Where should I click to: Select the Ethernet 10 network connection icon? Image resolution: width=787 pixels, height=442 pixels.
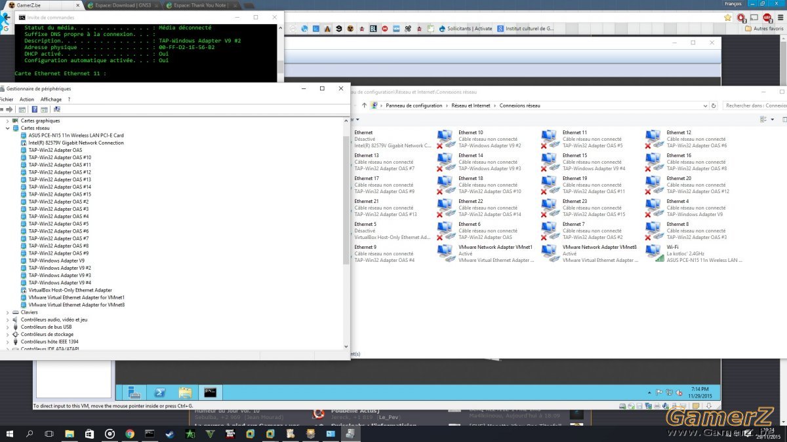(x=446, y=139)
